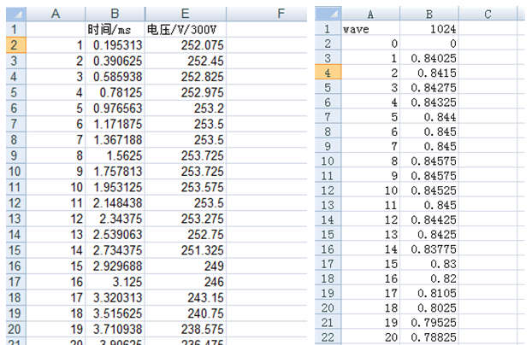Click cell with value 238.575

point(186,329)
